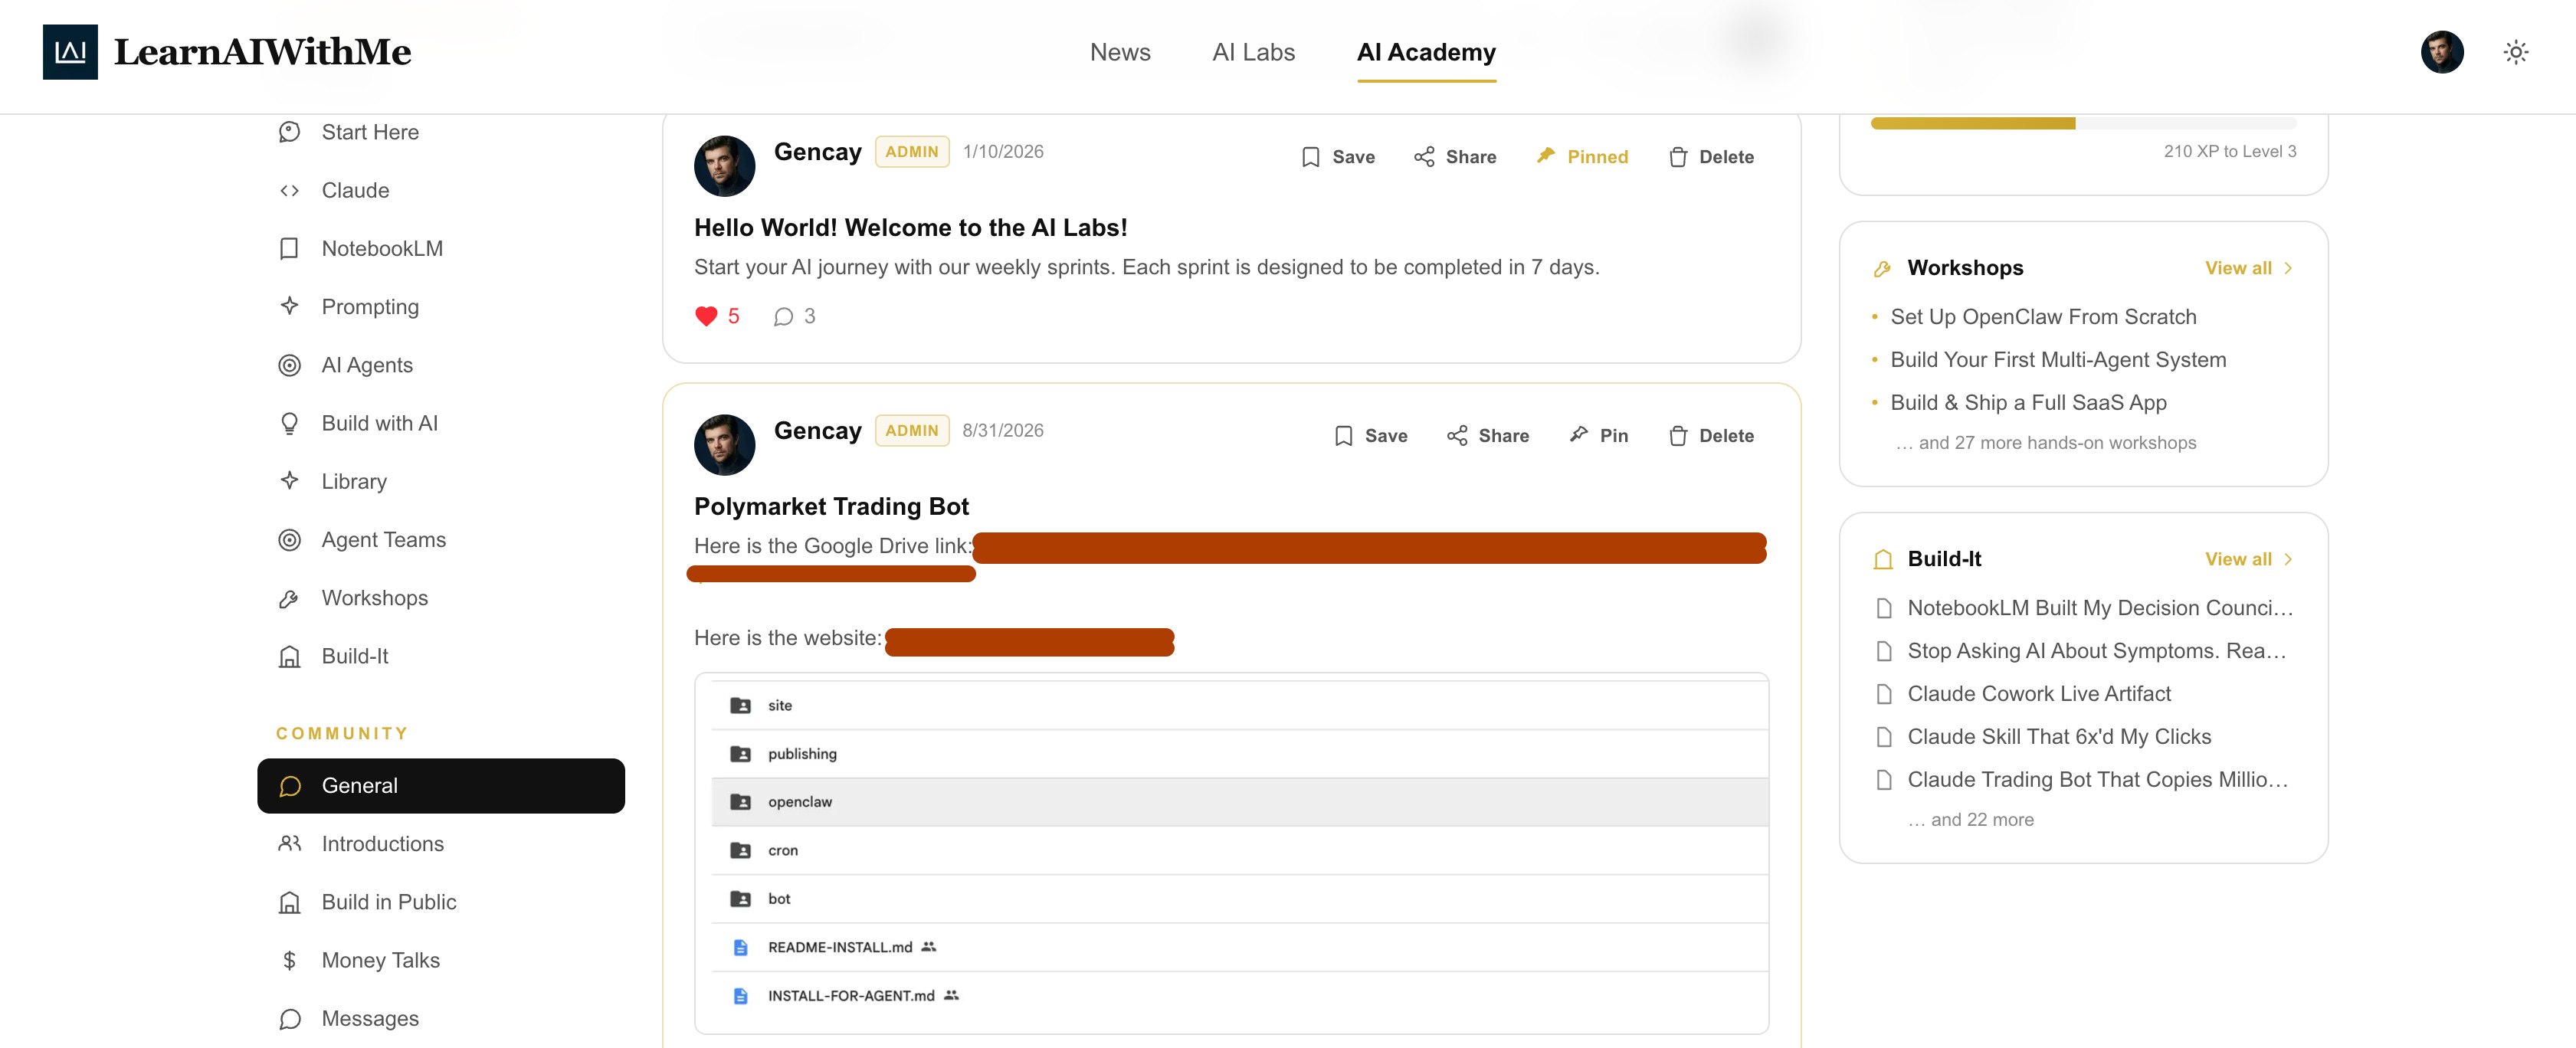This screenshot has width=2576, height=1048.
Task: Open the openclaw folder
Action: [1239, 802]
